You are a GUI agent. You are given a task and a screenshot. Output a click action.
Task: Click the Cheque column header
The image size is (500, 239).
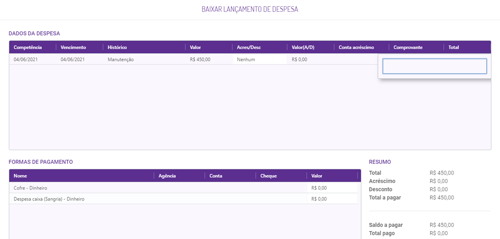[x=268, y=176]
